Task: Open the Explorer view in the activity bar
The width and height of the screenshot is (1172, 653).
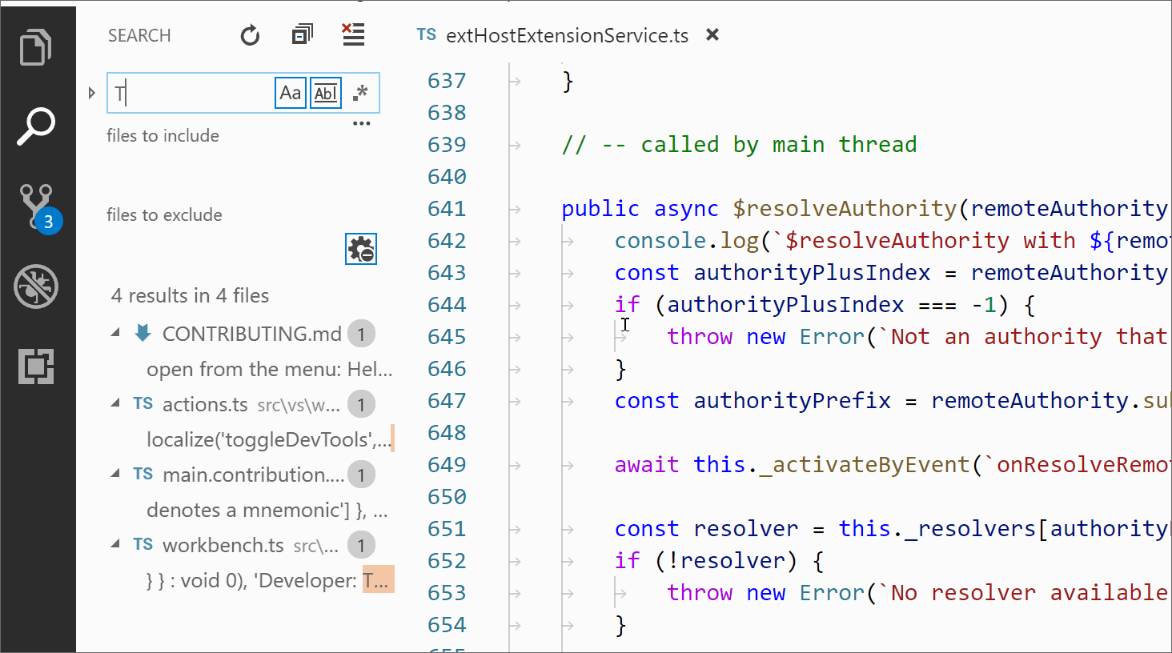Action: click(x=36, y=48)
